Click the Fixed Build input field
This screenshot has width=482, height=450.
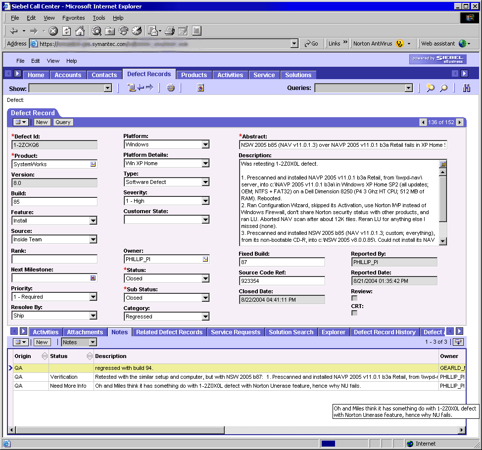[282, 262]
